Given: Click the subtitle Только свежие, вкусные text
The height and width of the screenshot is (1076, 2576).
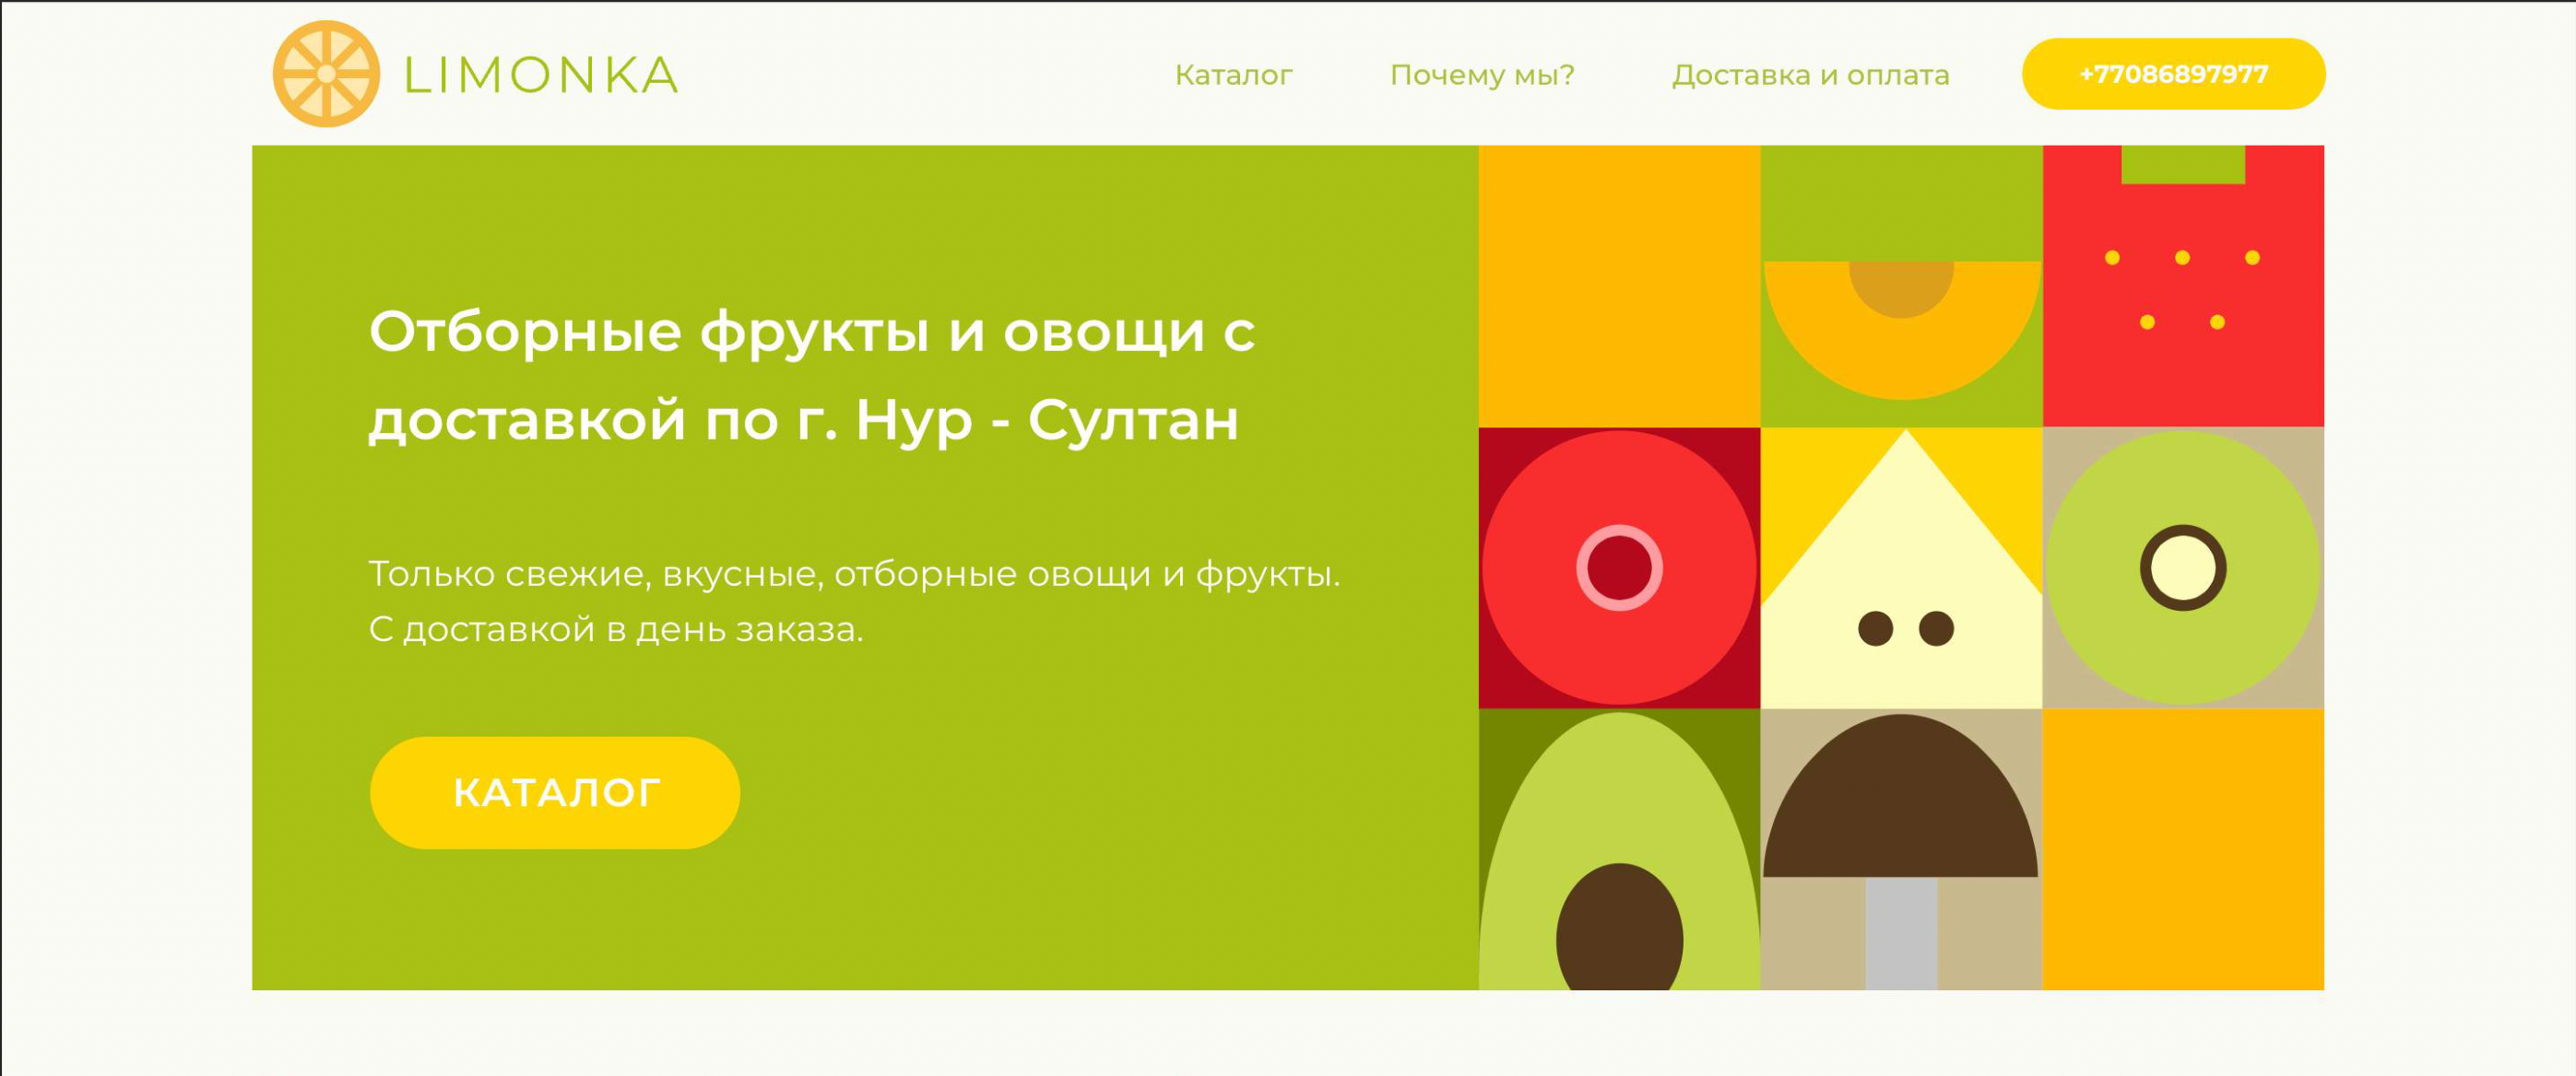Looking at the screenshot, I should pos(855,573).
